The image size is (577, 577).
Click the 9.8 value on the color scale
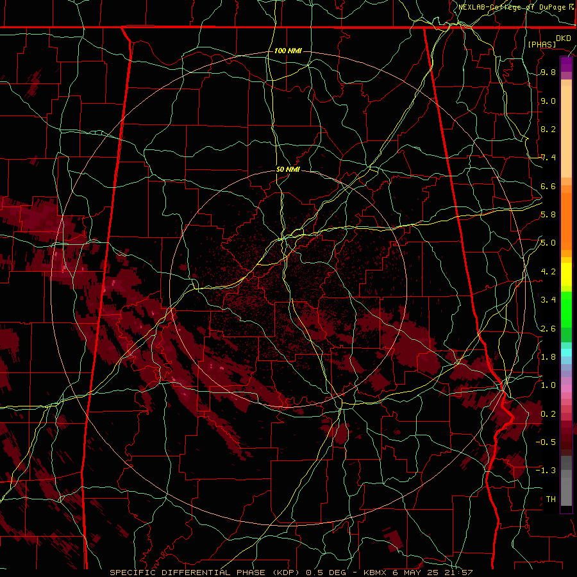[x=548, y=72]
